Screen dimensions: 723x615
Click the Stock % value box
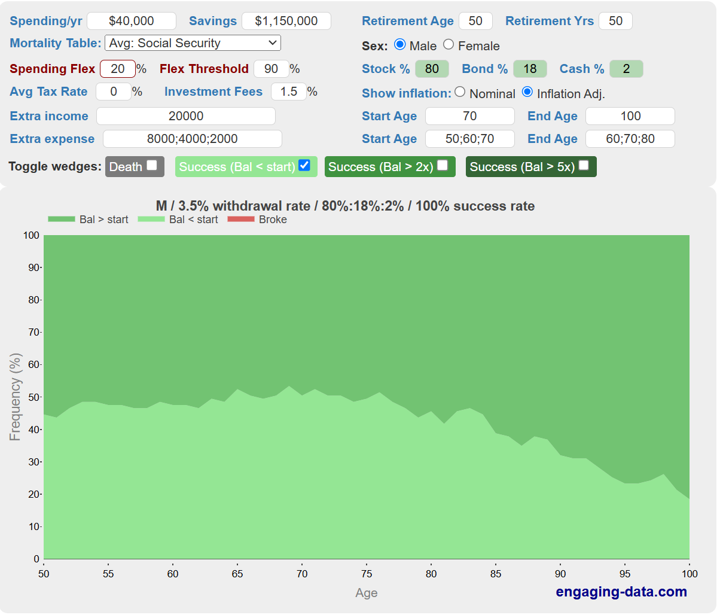[432, 69]
